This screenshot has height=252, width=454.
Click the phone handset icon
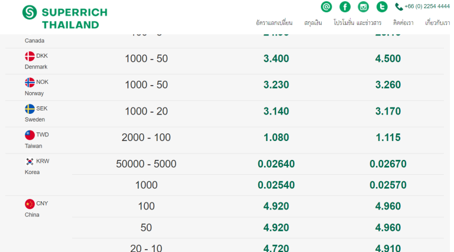click(399, 7)
